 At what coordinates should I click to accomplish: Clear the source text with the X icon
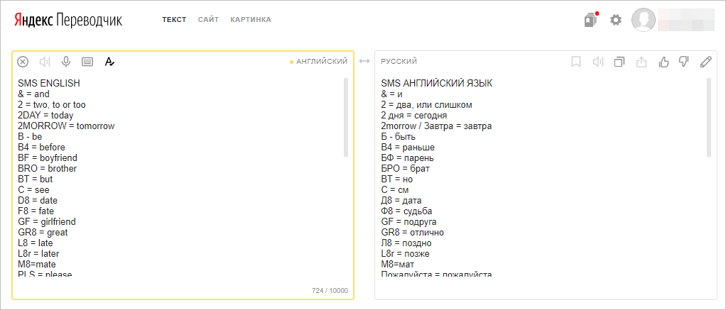tap(23, 62)
